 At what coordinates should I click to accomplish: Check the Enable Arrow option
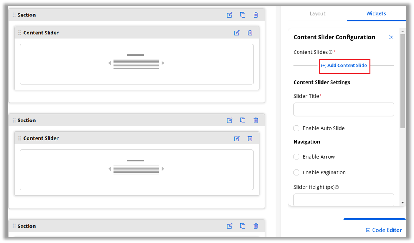(x=296, y=157)
